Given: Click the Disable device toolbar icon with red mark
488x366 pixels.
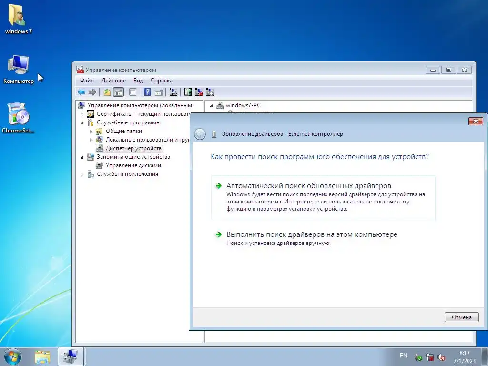Looking at the screenshot, I should tap(199, 92).
